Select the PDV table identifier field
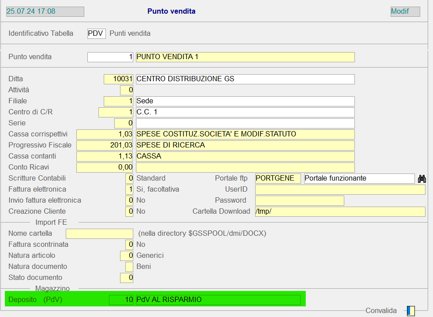Viewport: 433px width, 317px height. [x=96, y=34]
